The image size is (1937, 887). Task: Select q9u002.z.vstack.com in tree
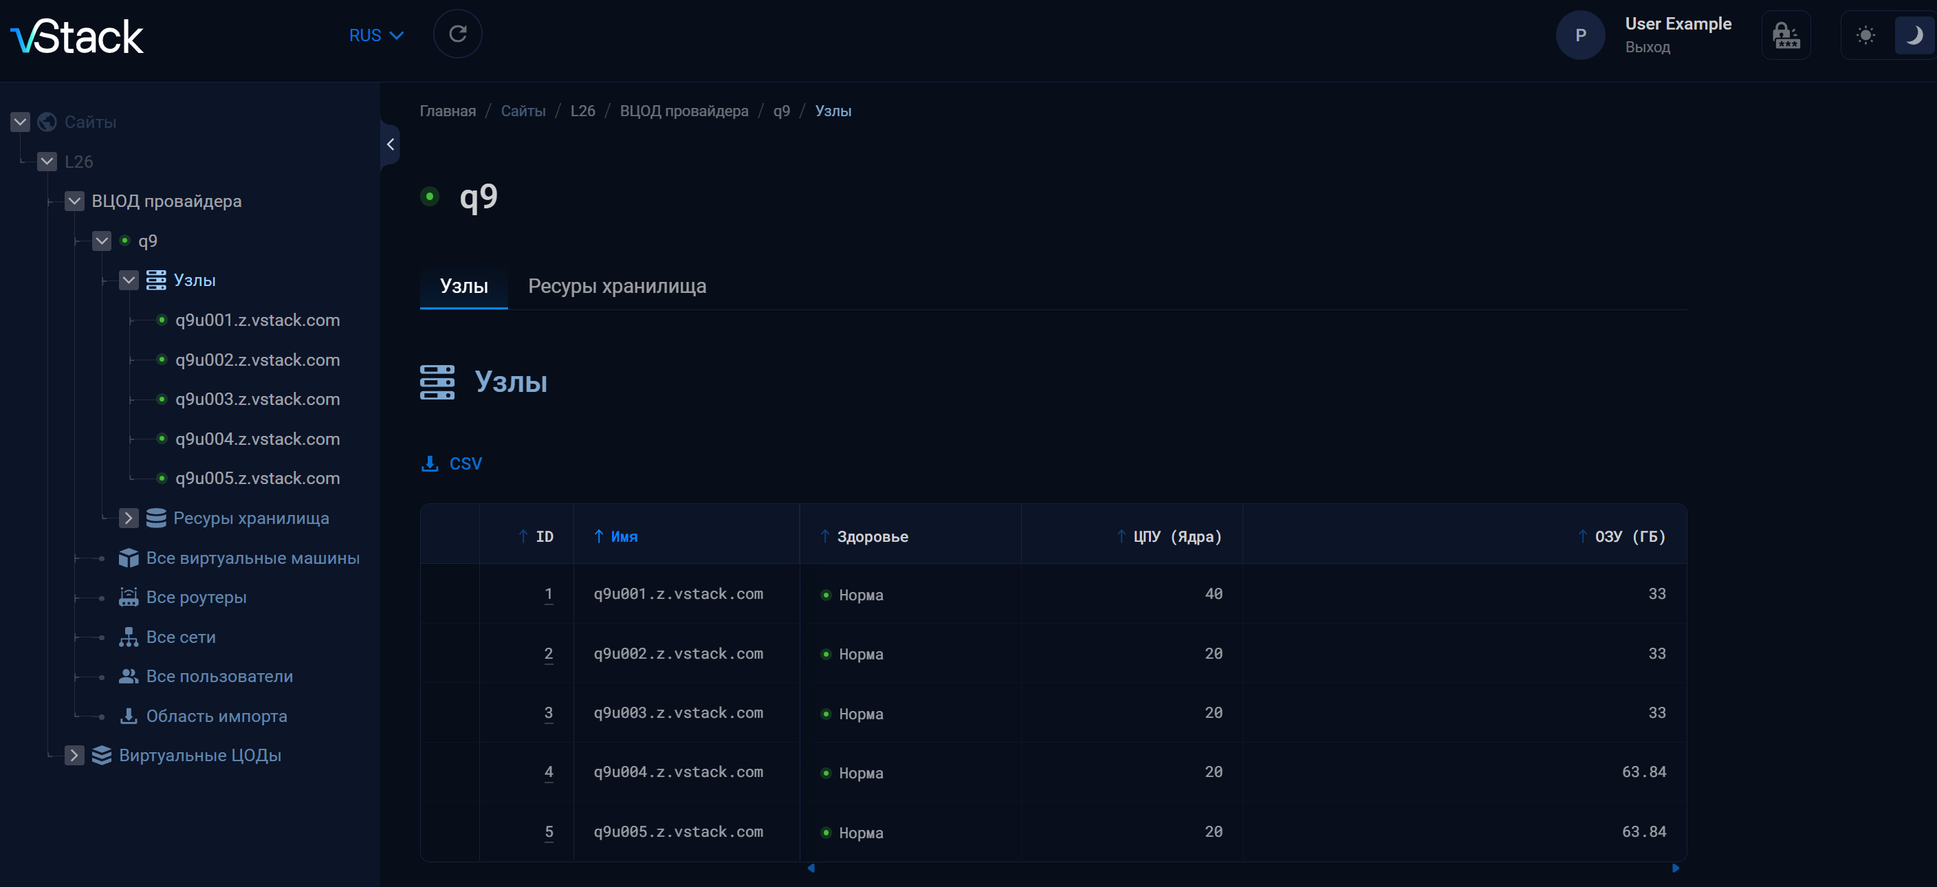point(257,360)
